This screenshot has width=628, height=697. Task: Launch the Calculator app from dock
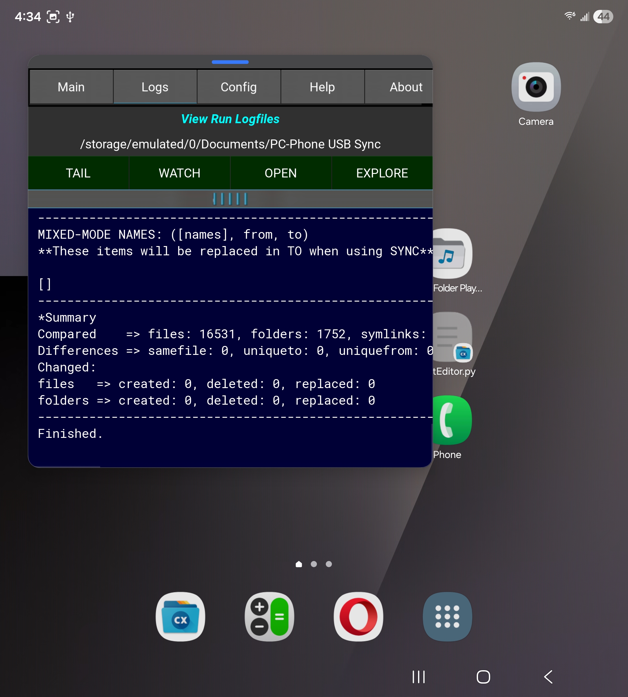(x=269, y=617)
